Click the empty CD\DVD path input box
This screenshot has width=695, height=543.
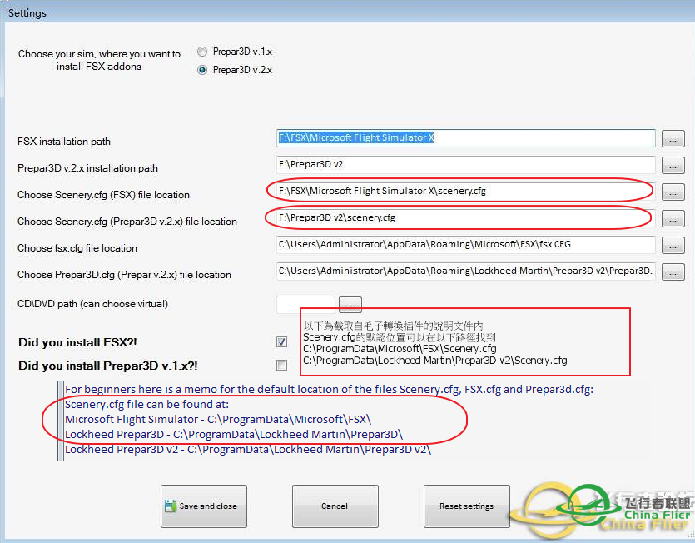[305, 304]
